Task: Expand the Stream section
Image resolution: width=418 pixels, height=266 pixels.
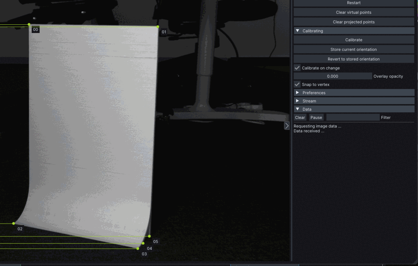Action: click(354, 101)
